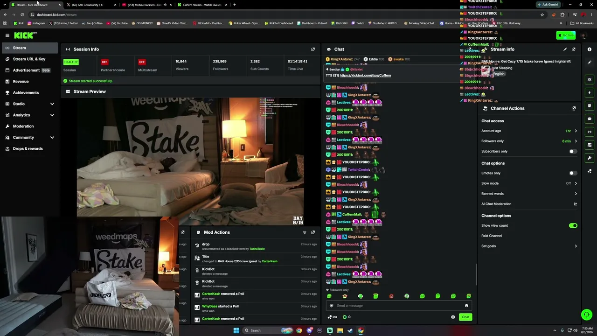Open the kickbot tips Cuffem link
597x336 pixels.
[365, 75]
